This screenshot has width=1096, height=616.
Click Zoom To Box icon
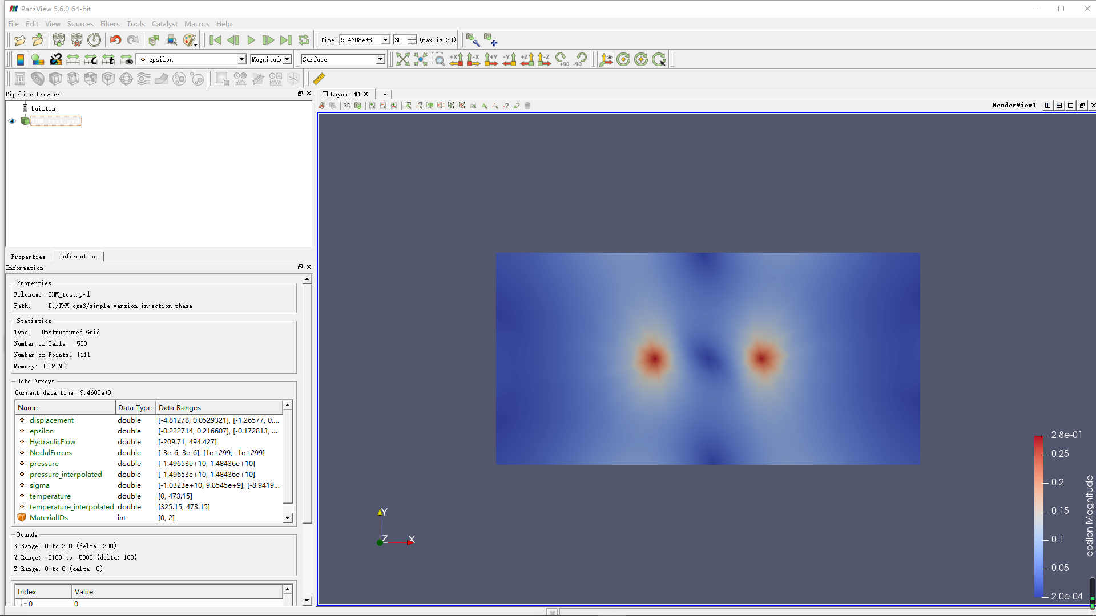pos(438,59)
